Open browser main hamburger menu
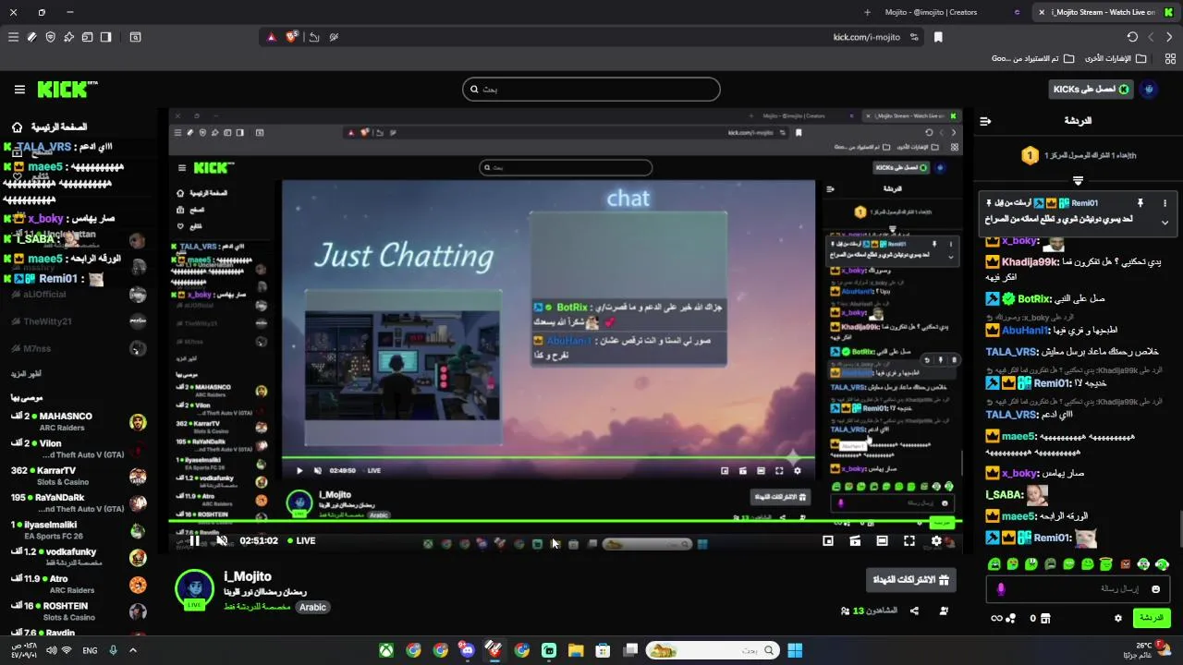The image size is (1183, 665). 13,37
